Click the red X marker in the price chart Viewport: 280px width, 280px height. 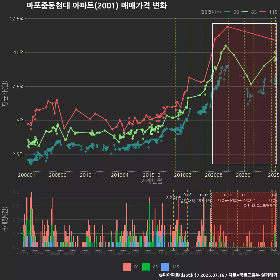[x=240, y=76]
